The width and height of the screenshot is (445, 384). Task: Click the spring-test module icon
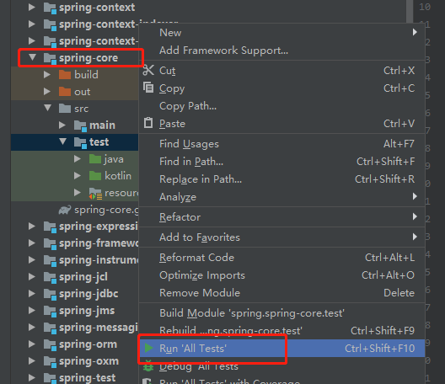point(50,378)
